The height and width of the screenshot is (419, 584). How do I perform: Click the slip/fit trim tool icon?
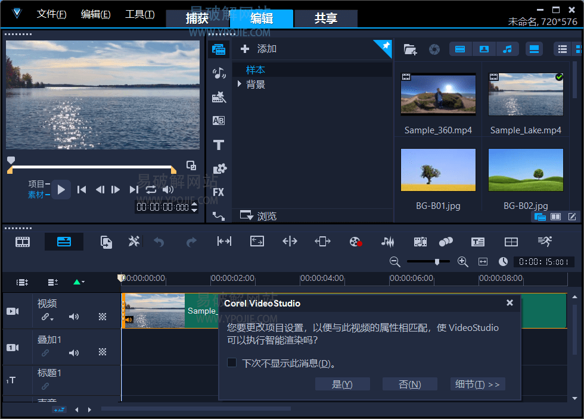click(x=224, y=242)
